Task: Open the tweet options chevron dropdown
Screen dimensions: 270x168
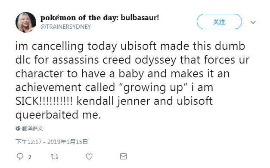Action: pyautogui.click(x=253, y=22)
